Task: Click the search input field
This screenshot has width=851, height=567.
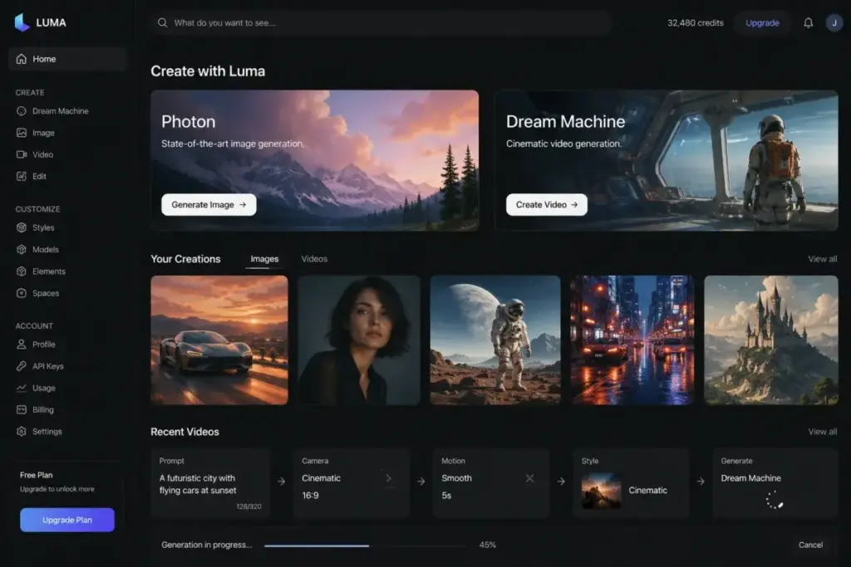Action: (x=380, y=22)
